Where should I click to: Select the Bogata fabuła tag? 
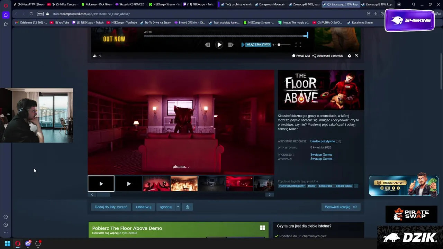pos(344,186)
